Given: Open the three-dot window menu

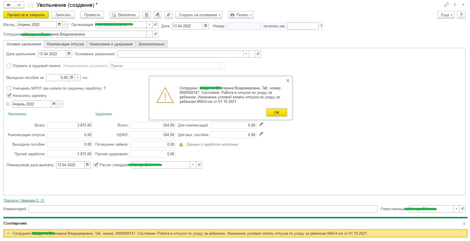Looking at the screenshot, I should (x=455, y=5).
